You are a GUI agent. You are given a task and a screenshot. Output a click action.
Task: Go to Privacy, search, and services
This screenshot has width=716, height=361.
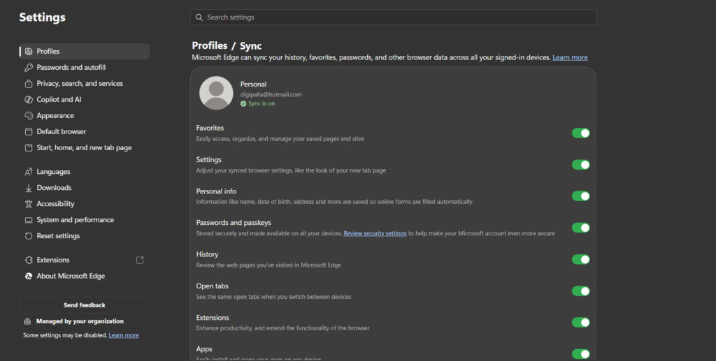click(x=85, y=83)
